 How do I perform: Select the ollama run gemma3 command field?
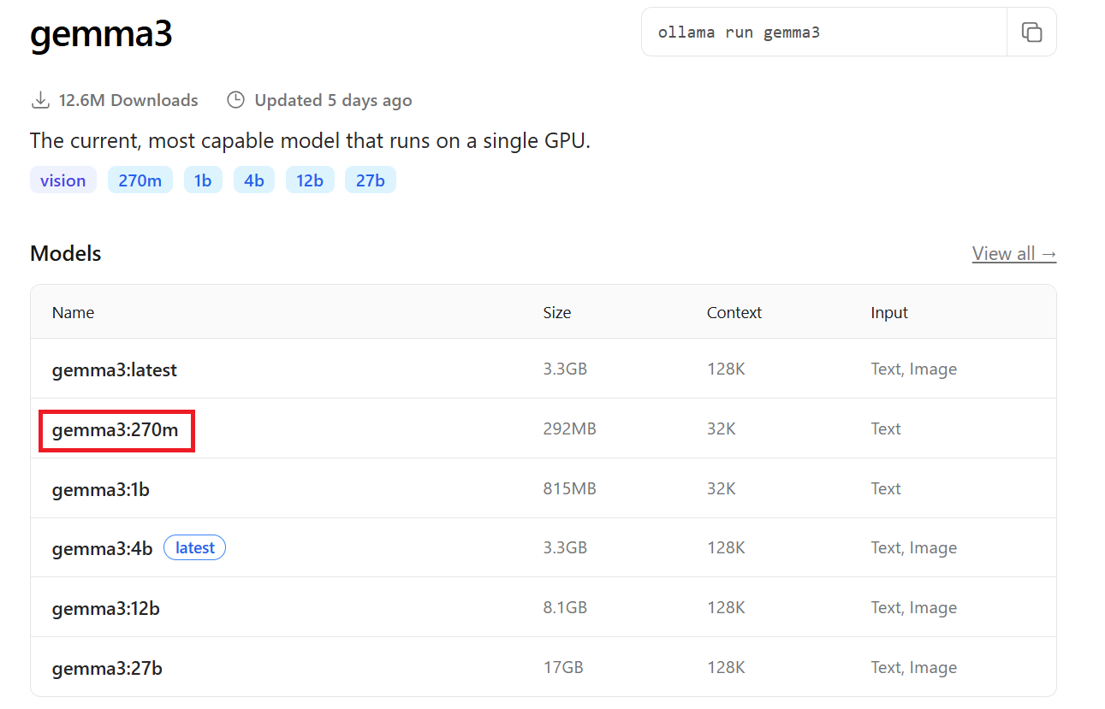pyautogui.click(x=824, y=32)
